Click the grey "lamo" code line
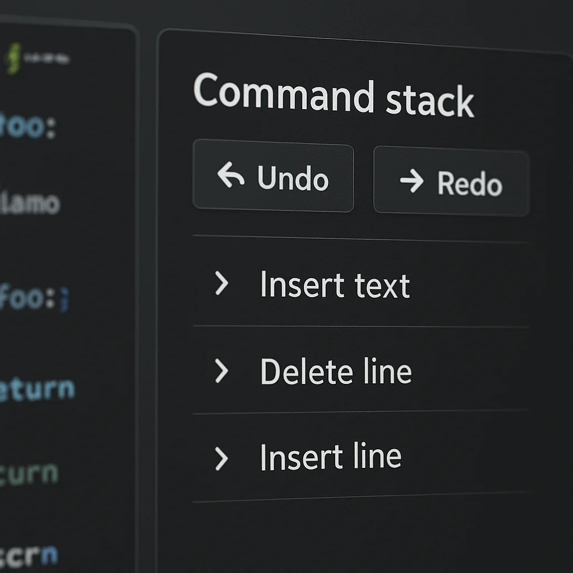 tap(31, 203)
